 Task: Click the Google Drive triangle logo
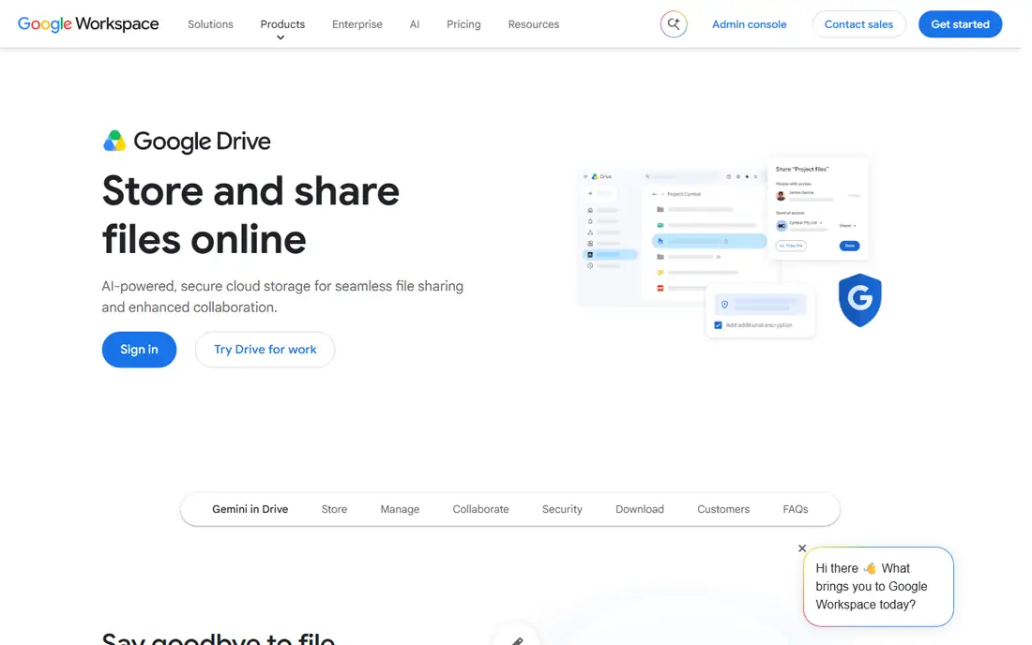tap(114, 141)
